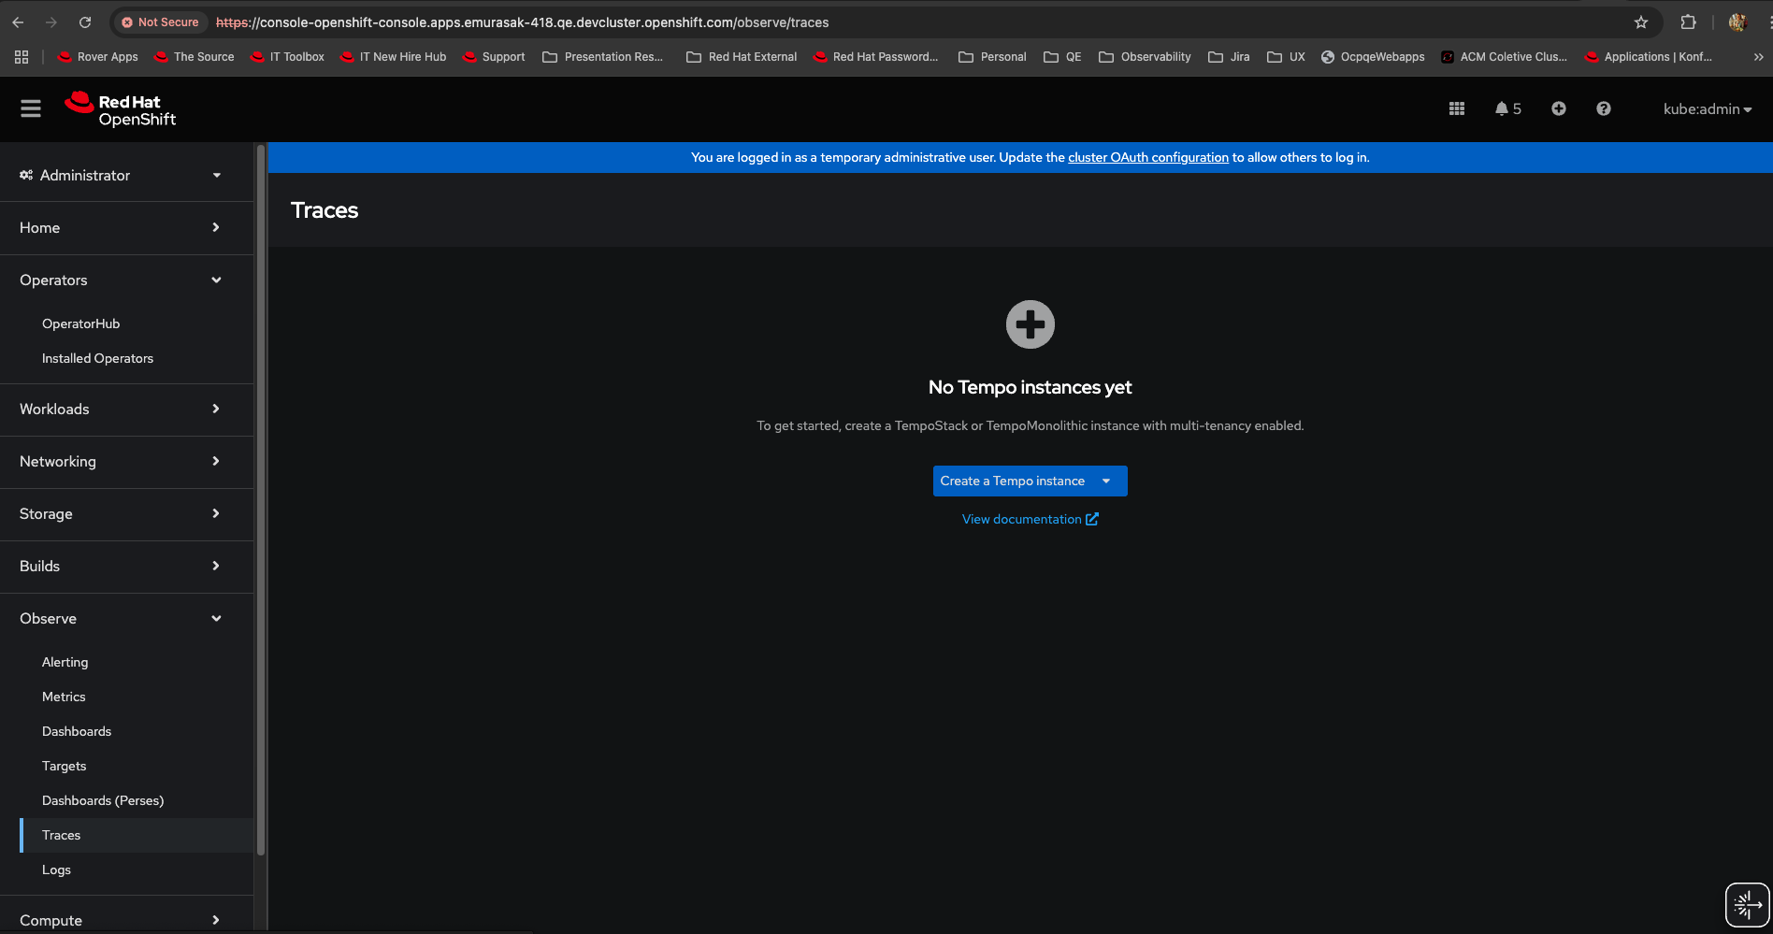Open OcpqeWebapps bookmark
1773x934 pixels.
click(1373, 57)
